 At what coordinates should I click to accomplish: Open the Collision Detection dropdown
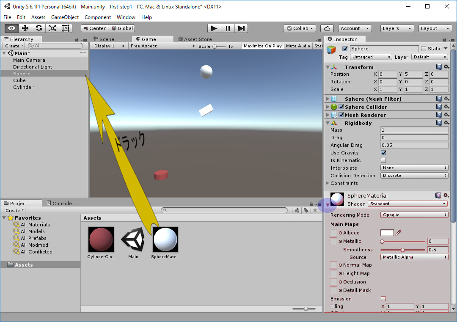414,176
